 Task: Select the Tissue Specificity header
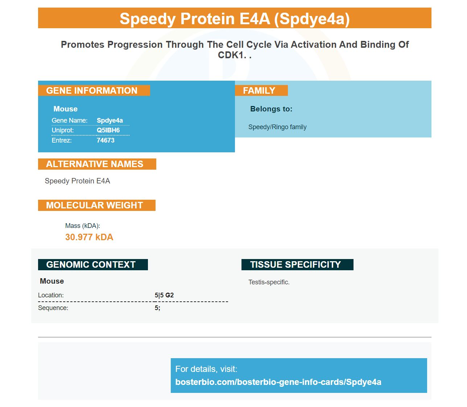point(297,264)
